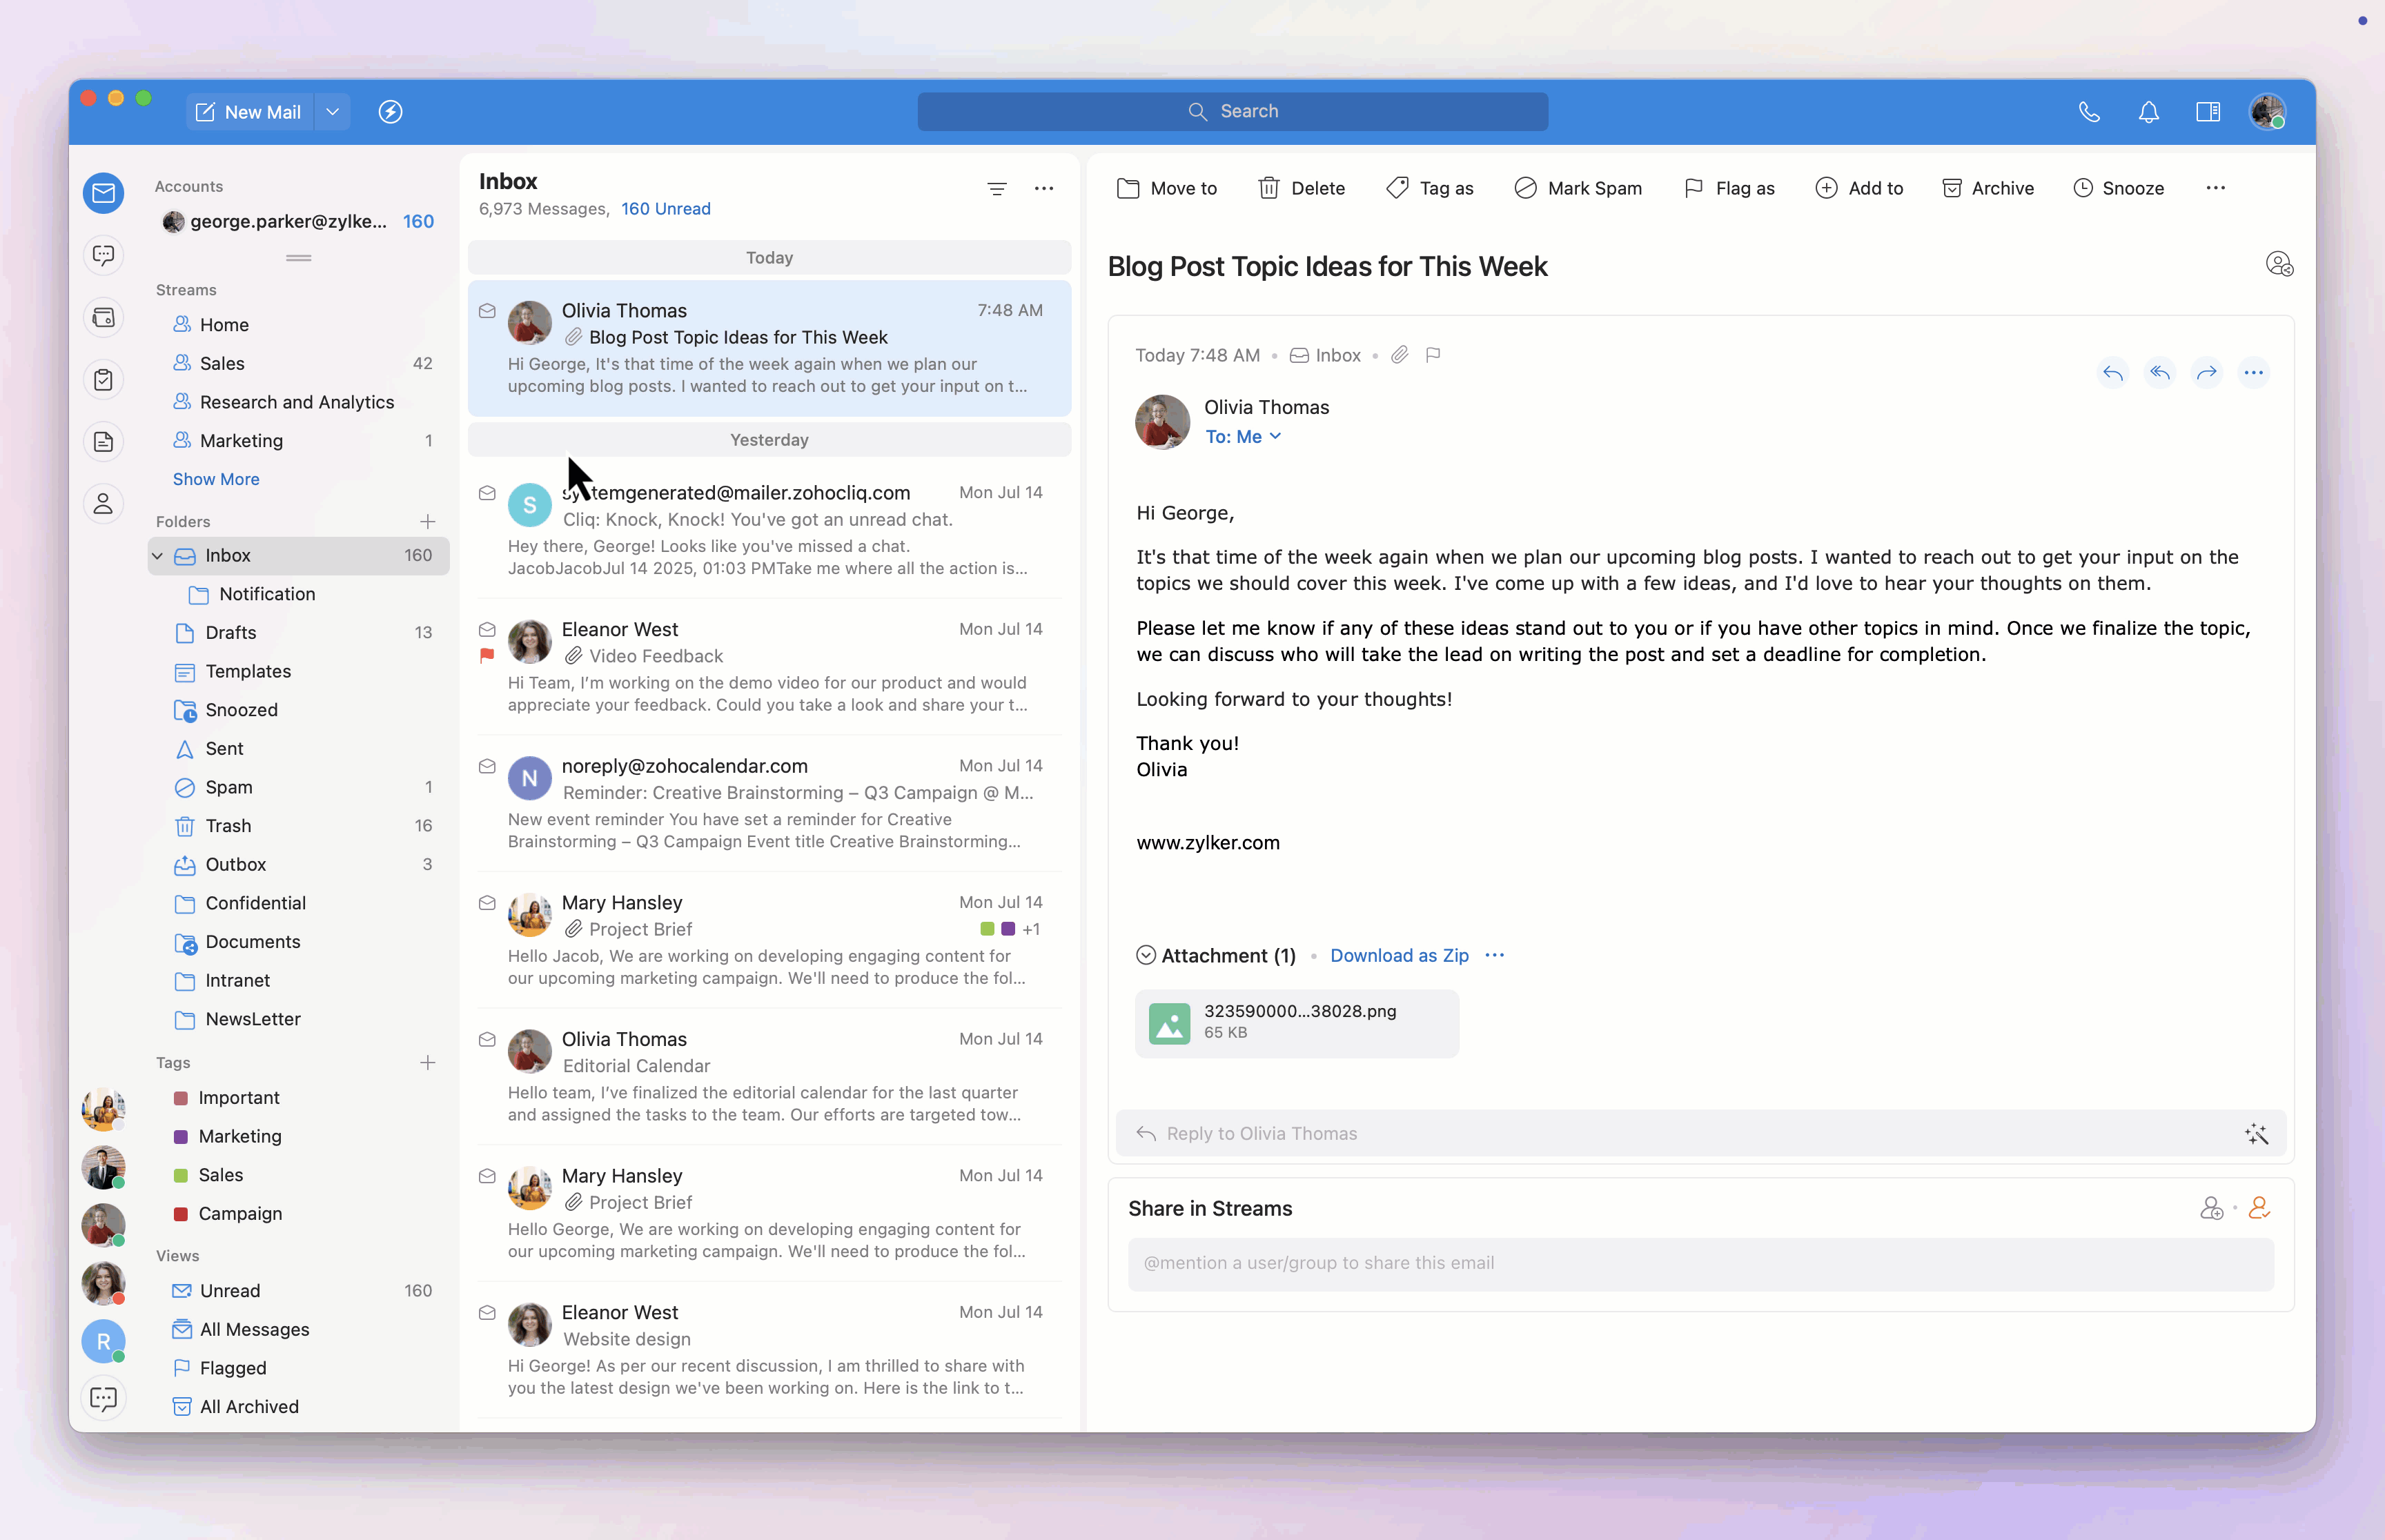
Task: Open the New Mail dropdown arrow
Action: 333,112
